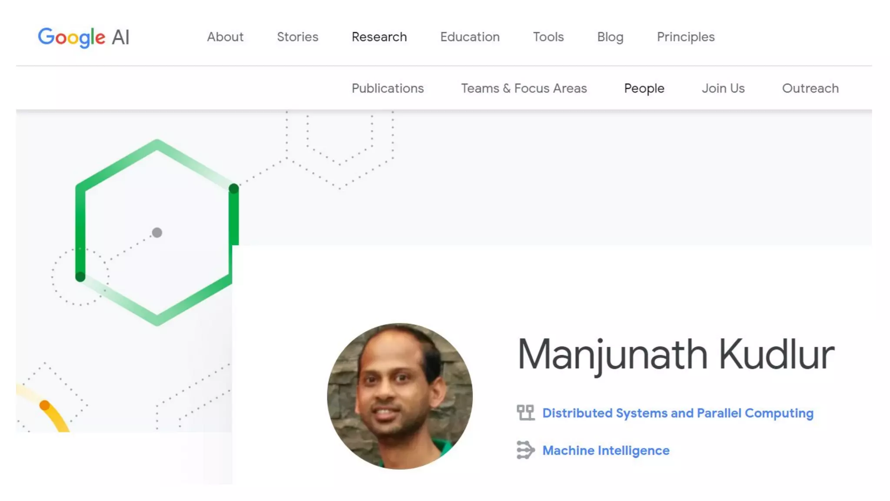Open the Outreach tab
Viewport: 890px width, 501px height.
tap(810, 88)
